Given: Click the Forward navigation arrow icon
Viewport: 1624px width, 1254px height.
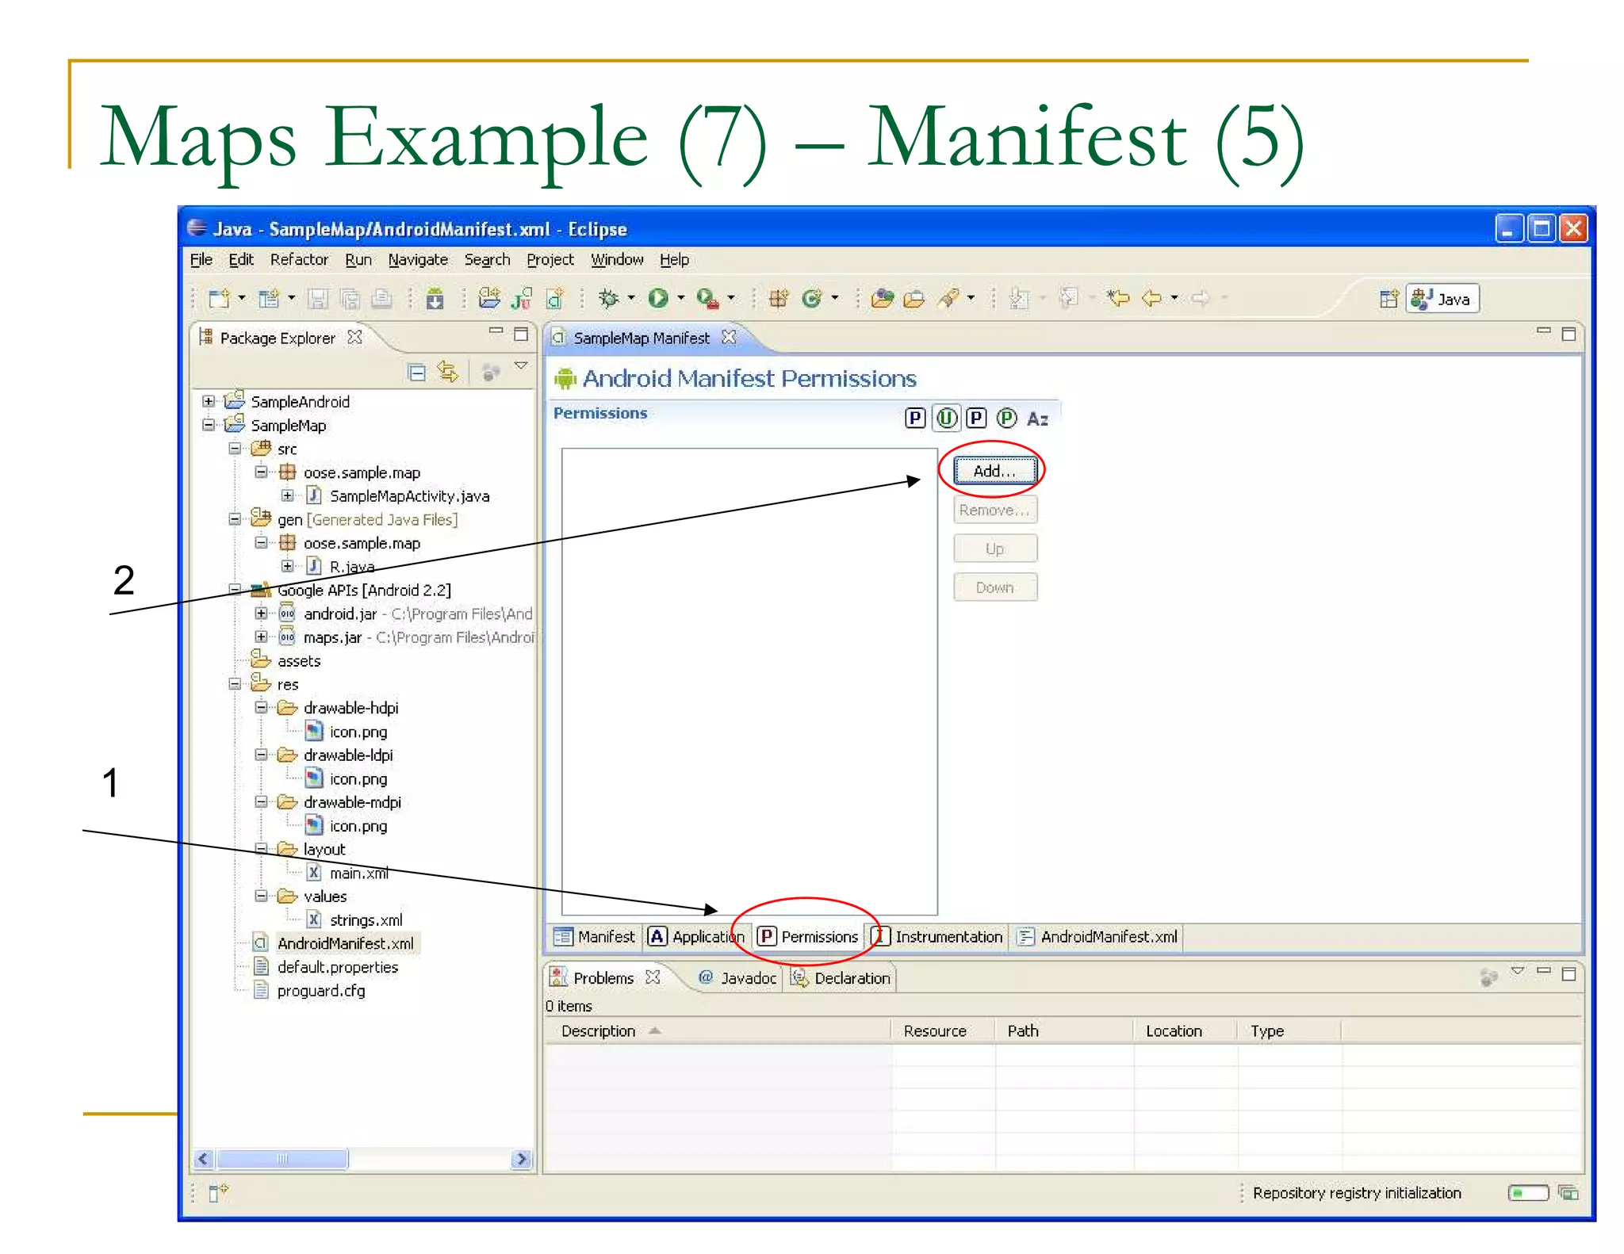Looking at the screenshot, I should pos(1201,299).
